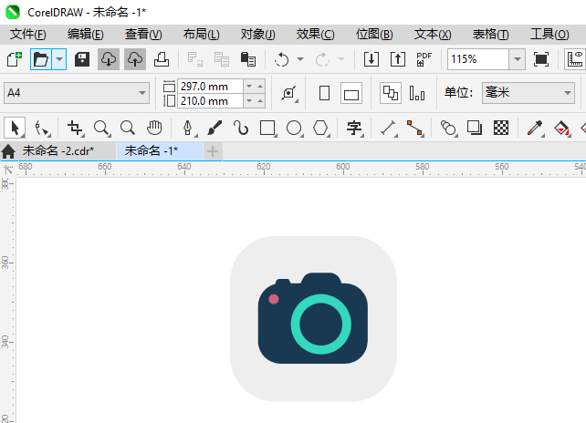Switch to portrait orientation
The image size is (586, 423).
point(324,93)
